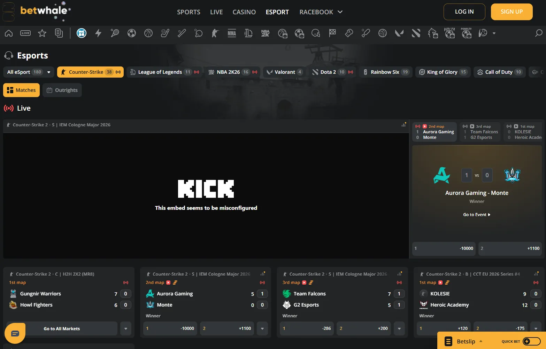
Task: Expand markets arrow on KOLESIE card
Action: tap(536, 328)
